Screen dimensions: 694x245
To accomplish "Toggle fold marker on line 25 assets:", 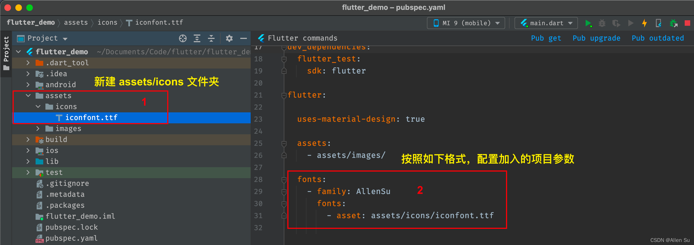I will (284, 144).
